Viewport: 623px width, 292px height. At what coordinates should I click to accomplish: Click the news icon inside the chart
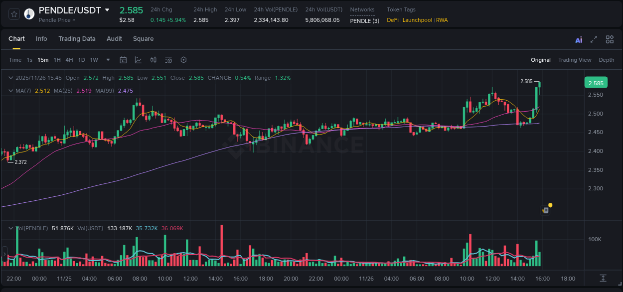pos(544,210)
